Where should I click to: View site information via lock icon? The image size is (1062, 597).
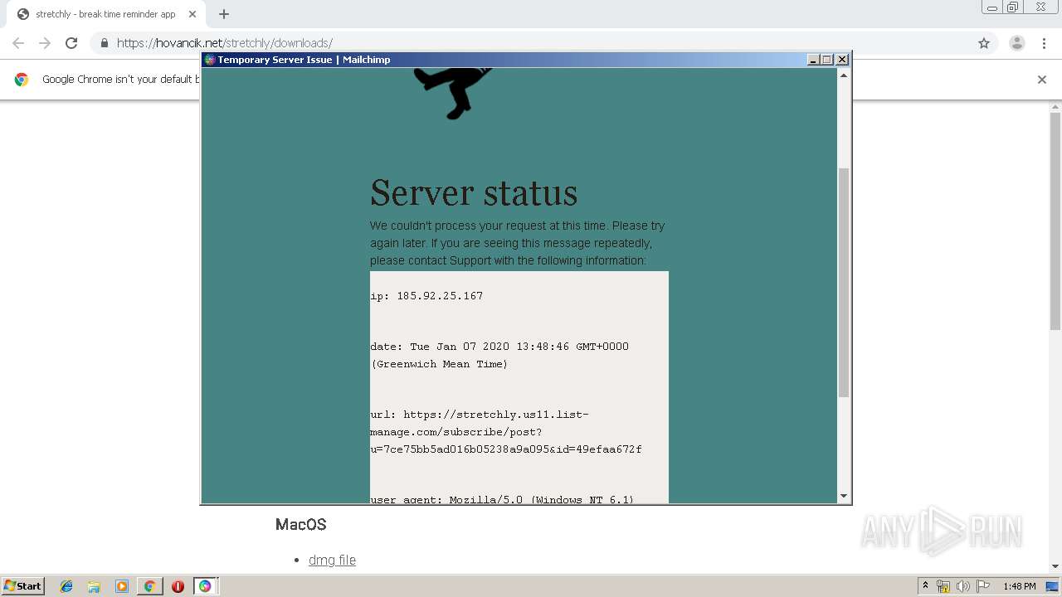[x=104, y=43]
